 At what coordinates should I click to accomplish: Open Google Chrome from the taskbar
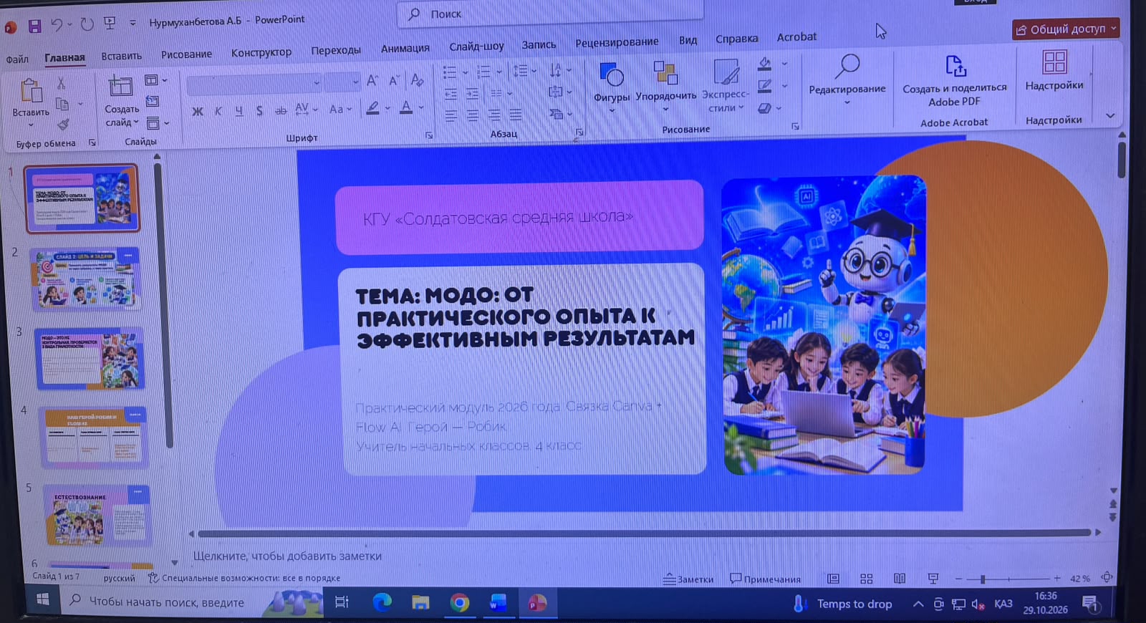(x=459, y=603)
